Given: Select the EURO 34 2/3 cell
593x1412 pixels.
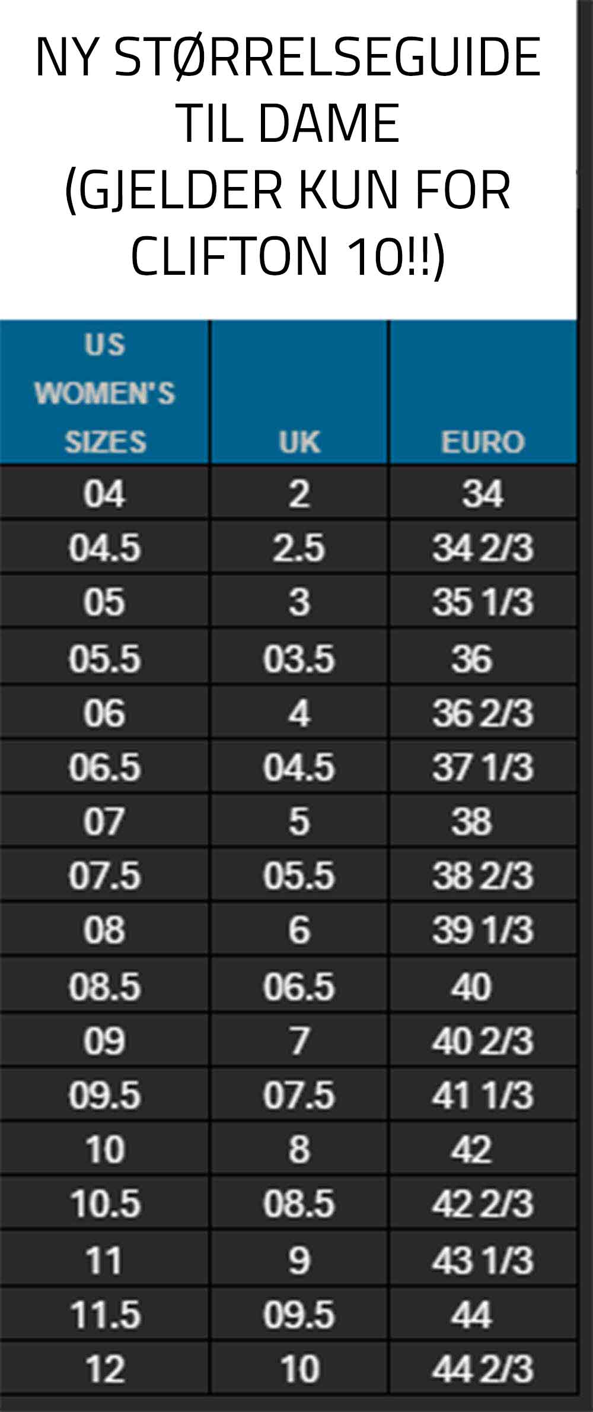Looking at the screenshot, I should [x=483, y=547].
